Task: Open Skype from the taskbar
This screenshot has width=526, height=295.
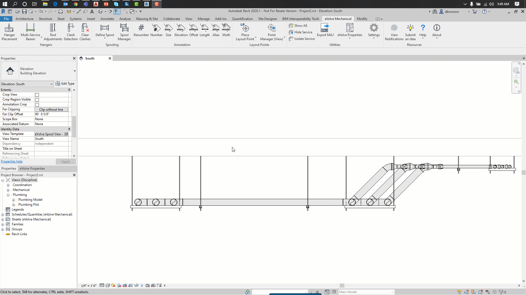Action: [116, 4]
